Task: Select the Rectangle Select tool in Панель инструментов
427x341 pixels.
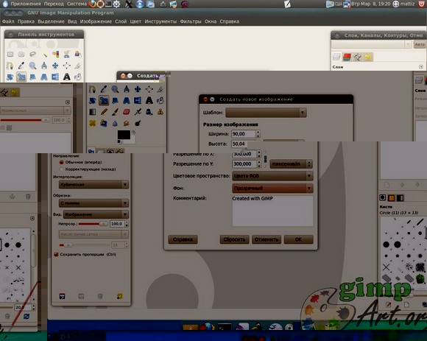Action: (x=10, y=55)
